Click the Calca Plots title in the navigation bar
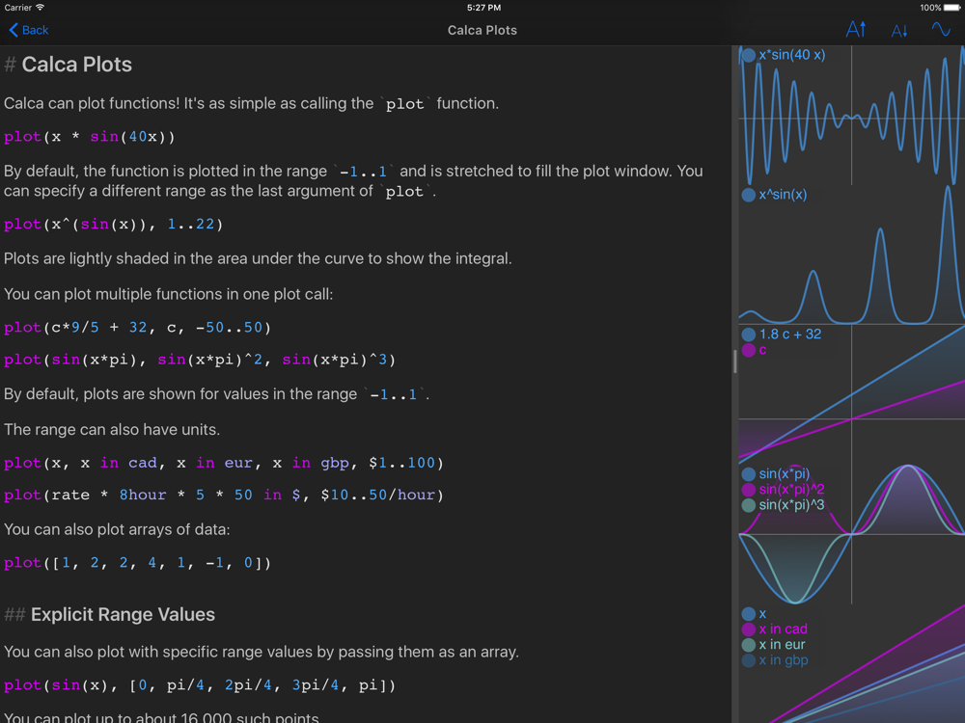This screenshot has height=723, width=965. coord(482,30)
